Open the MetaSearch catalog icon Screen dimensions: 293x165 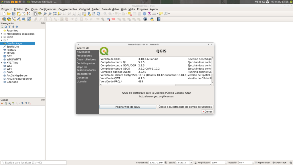[145, 19]
